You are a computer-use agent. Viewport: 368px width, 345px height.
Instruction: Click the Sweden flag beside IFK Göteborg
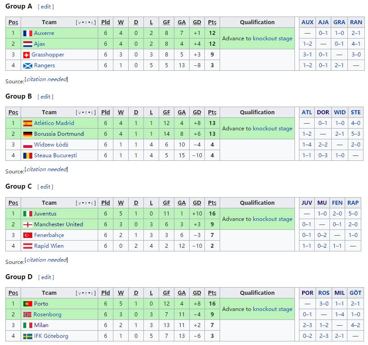click(x=27, y=336)
